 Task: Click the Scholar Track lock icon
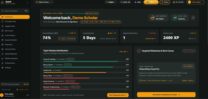[x=17, y=90]
